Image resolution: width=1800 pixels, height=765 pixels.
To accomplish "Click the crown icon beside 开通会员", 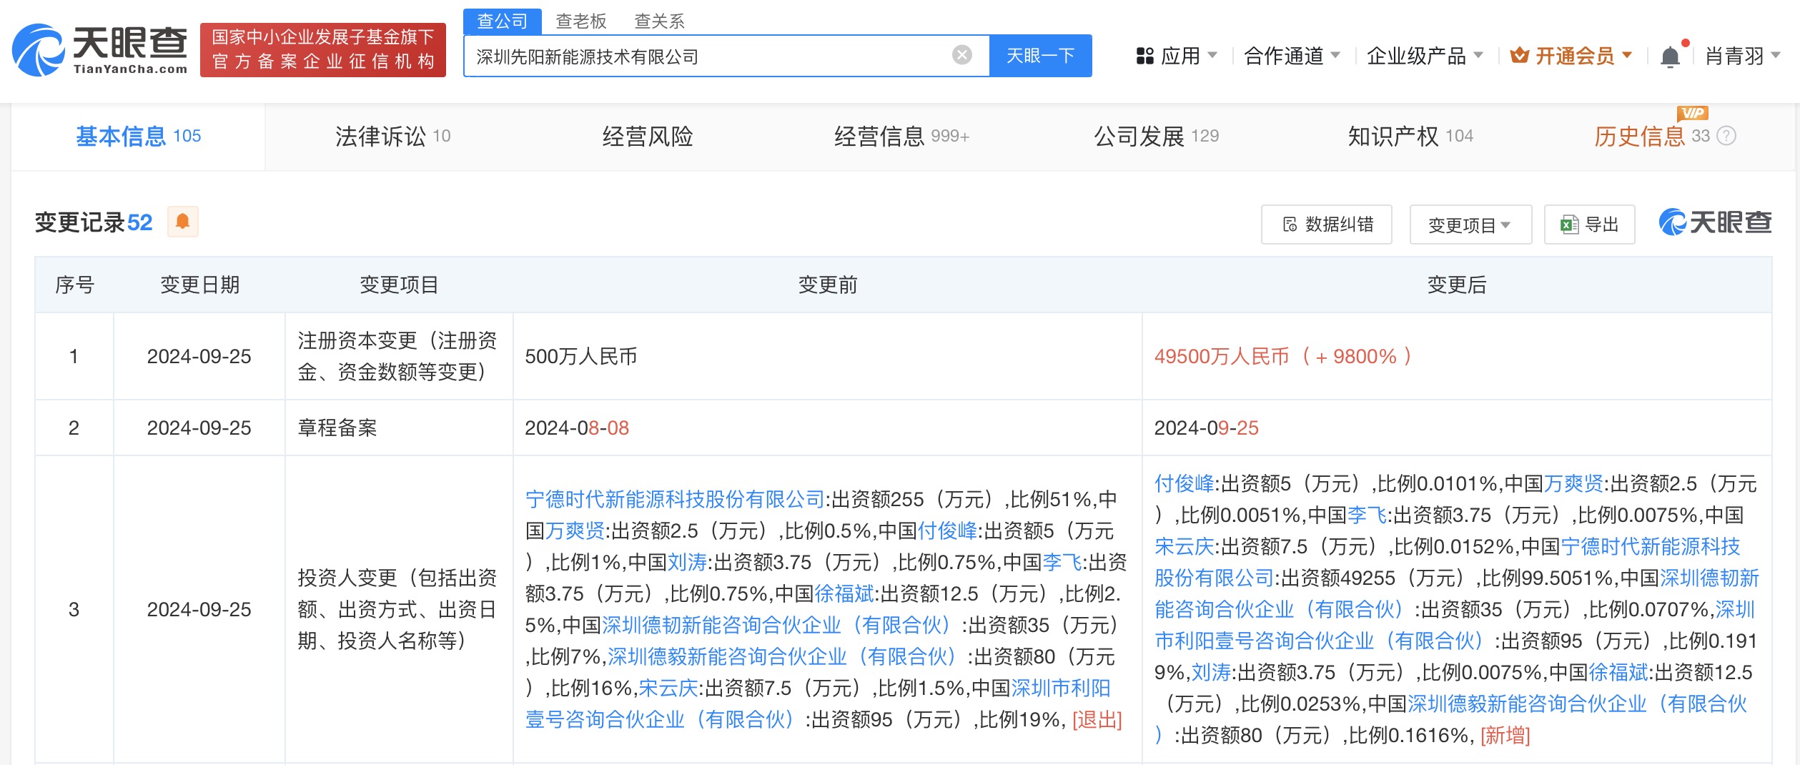I will pyautogui.click(x=1520, y=55).
